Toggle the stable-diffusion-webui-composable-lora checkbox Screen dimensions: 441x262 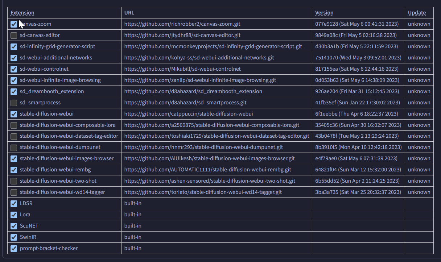coord(14,125)
